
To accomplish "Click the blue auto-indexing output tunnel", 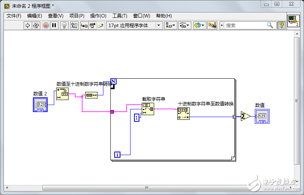I will [x=234, y=117].
